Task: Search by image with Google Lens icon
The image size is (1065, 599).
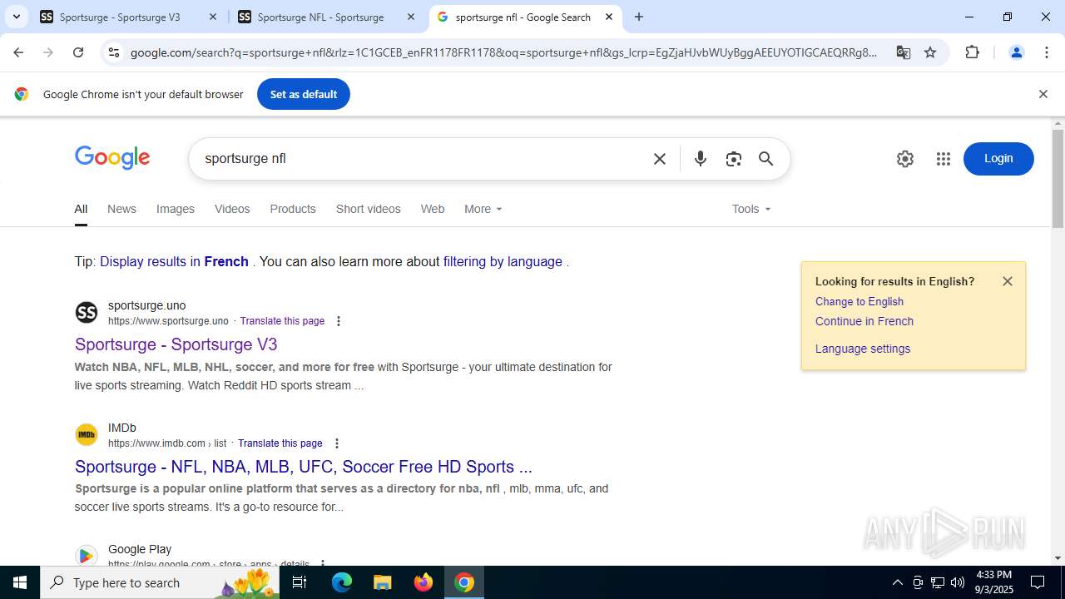Action: click(733, 159)
